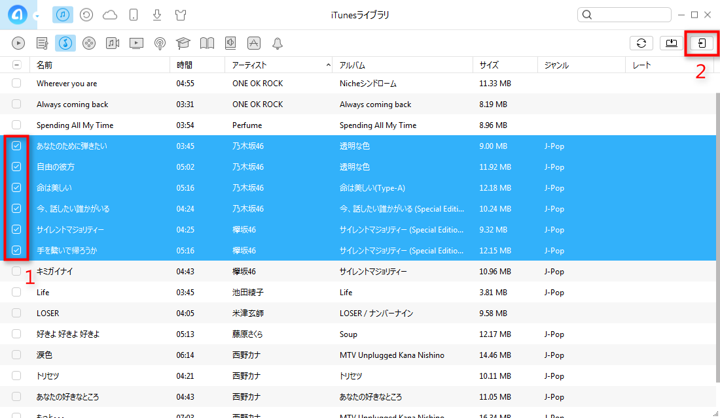720x418 pixels.
Task: Open the iTunes library music icon
Action: coord(63,14)
